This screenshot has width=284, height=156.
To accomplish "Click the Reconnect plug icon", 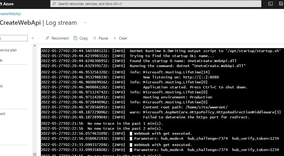I will coord(47,38).
